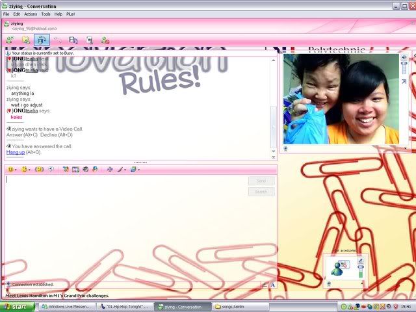Click the Search button

261,192
